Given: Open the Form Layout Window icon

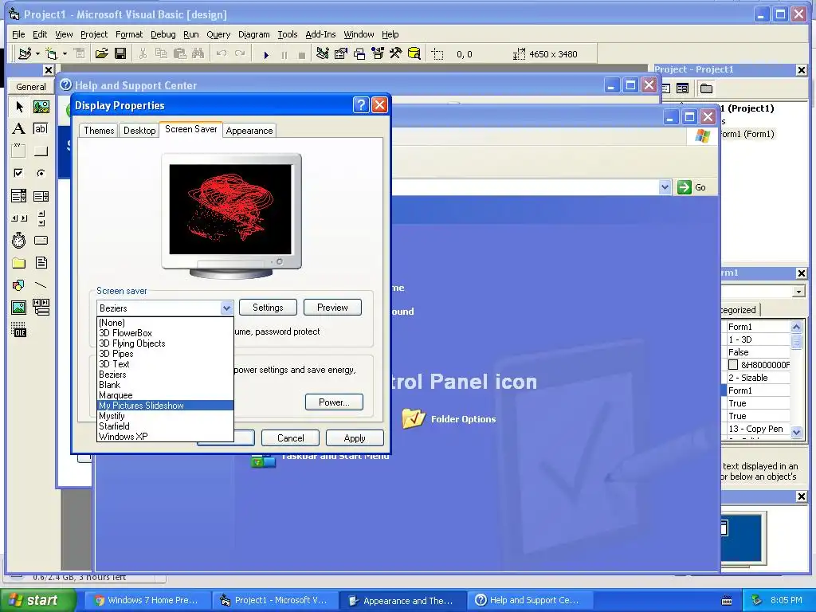Looking at the screenshot, I should [359, 53].
